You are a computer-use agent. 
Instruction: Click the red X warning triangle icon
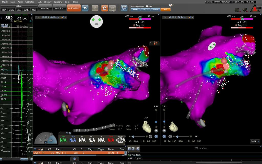pyautogui.click(x=255, y=8)
